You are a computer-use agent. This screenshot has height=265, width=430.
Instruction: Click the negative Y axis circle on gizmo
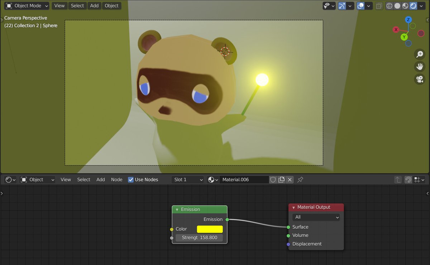click(412, 26)
